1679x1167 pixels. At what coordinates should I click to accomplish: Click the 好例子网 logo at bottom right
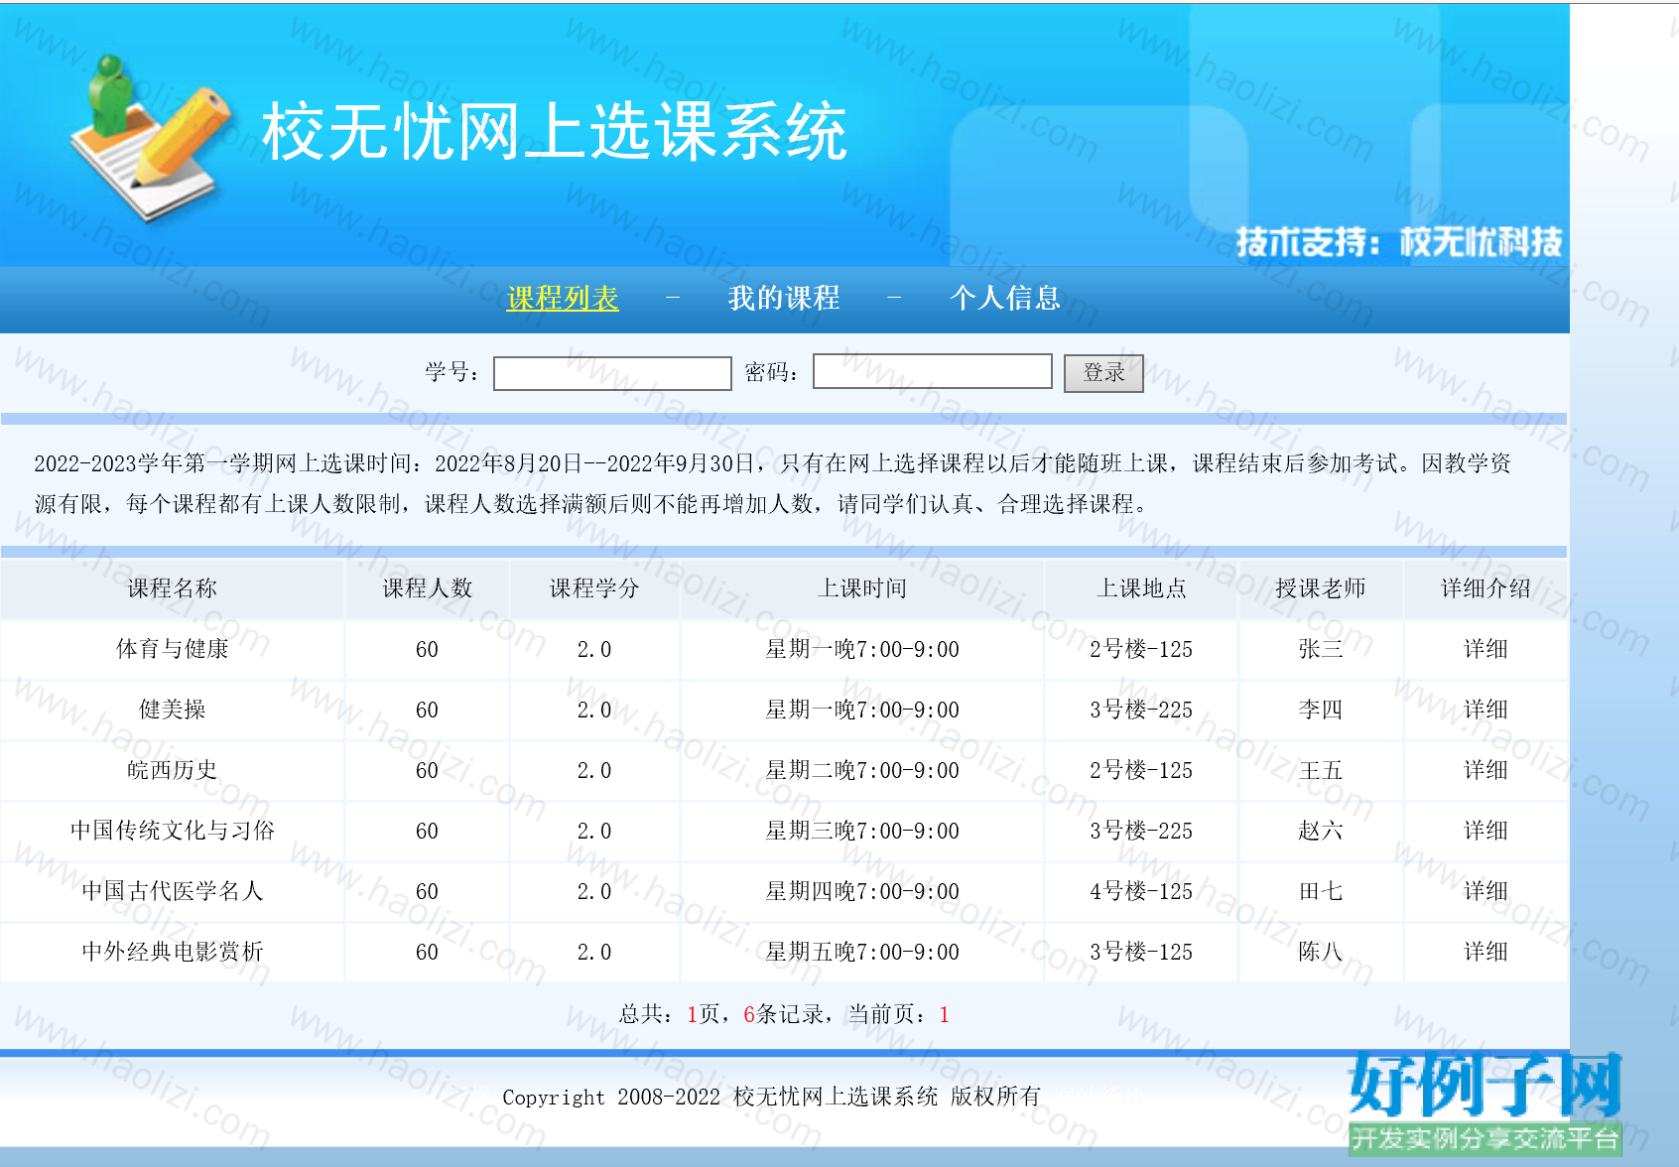(x=1485, y=1102)
